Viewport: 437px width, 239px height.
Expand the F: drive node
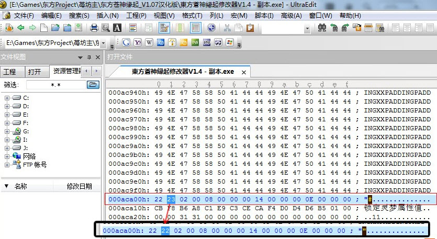(7, 123)
